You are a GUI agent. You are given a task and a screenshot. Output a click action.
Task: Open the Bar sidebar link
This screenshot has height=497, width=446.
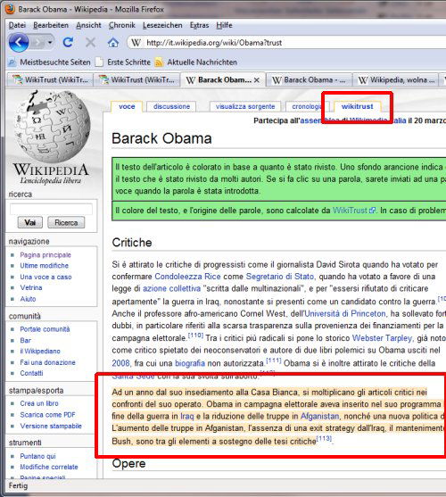(x=25, y=341)
